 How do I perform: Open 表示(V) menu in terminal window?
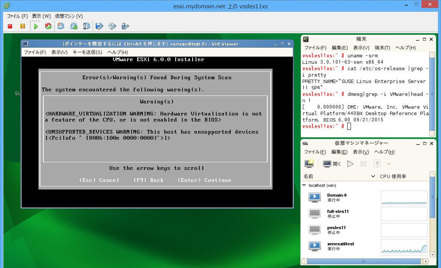(x=361, y=48)
